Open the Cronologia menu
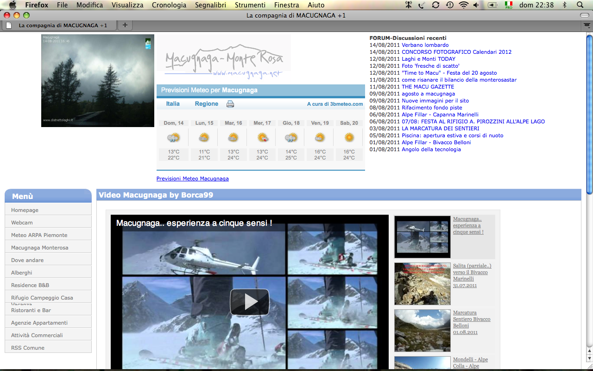The height and width of the screenshot is (371, 593). (x=169, y=5)
